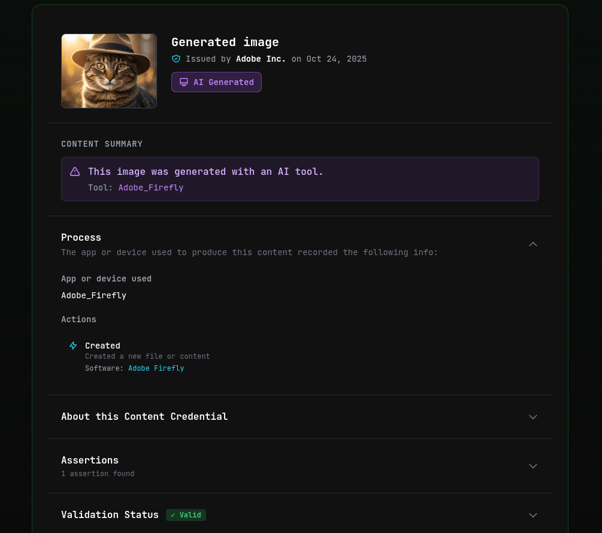Click the Created action label
This screenshot has width=602, height=533.
(x=102, y=346)
